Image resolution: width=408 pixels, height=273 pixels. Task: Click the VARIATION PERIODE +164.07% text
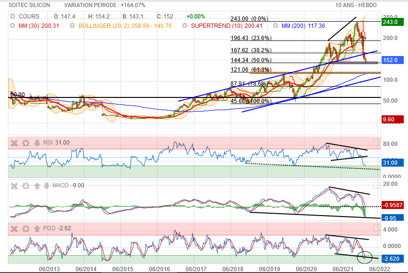(x=105, y=5)
